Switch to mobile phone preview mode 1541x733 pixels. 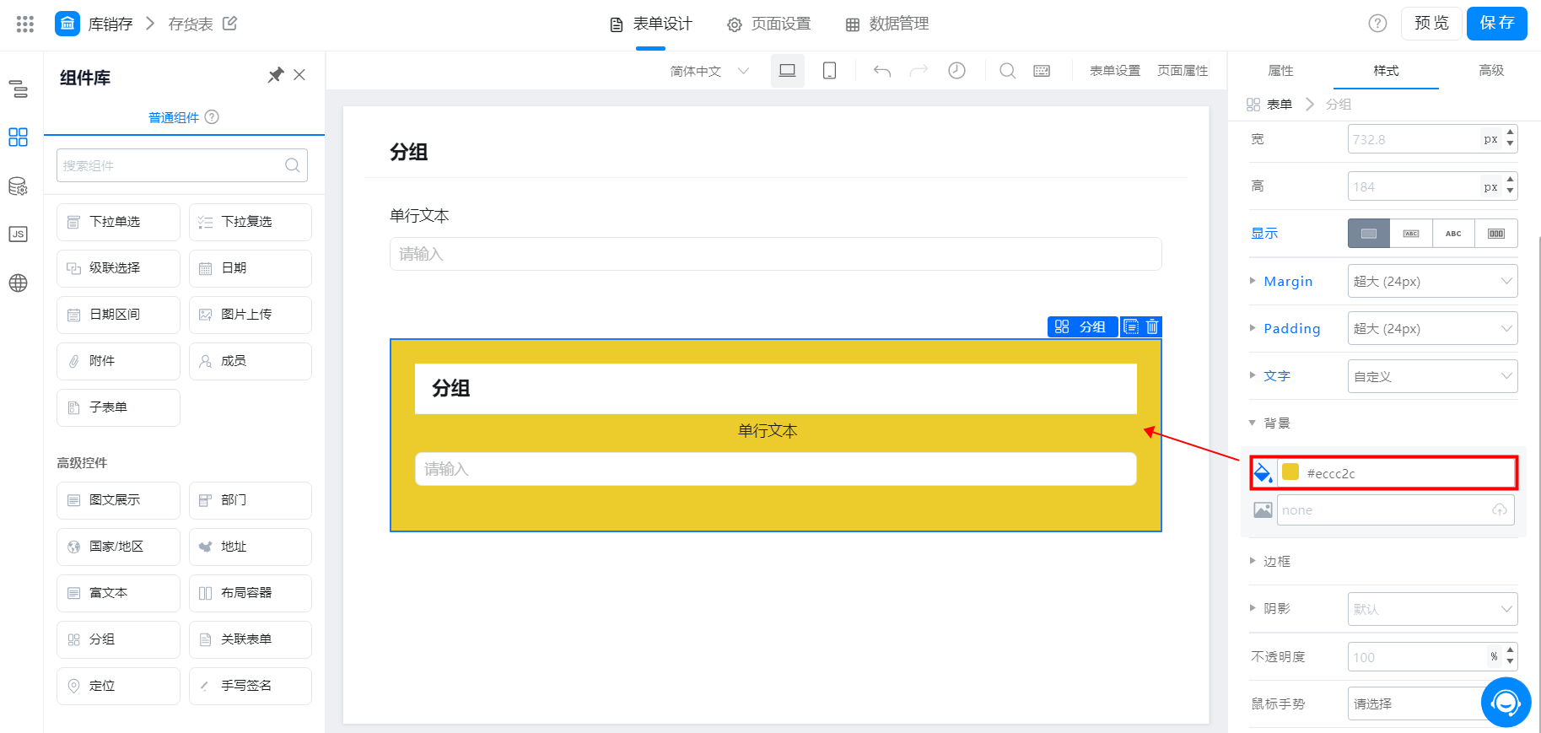pos(829,71)
